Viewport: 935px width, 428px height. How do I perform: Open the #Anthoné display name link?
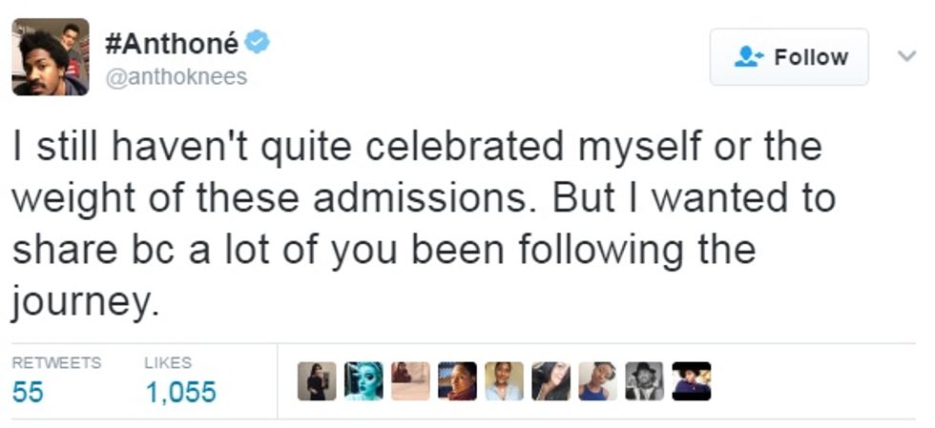[x=171, y=44]
